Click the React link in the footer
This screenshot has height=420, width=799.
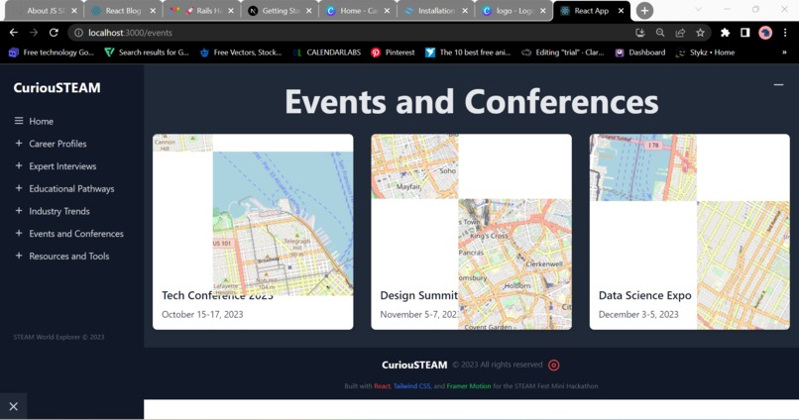[382, 386]
